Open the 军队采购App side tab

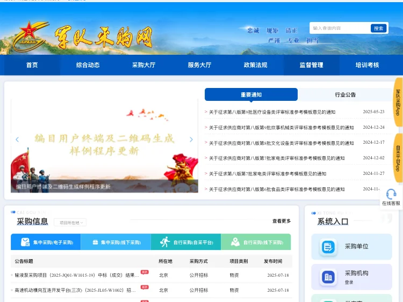coord(398,102)
